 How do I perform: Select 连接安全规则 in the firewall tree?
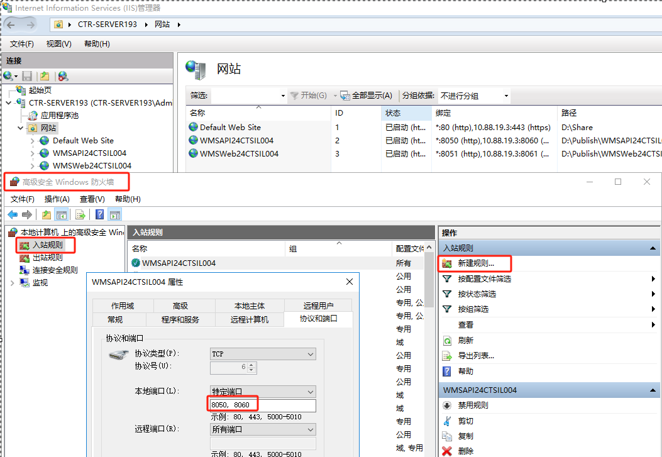click(55, 270)
